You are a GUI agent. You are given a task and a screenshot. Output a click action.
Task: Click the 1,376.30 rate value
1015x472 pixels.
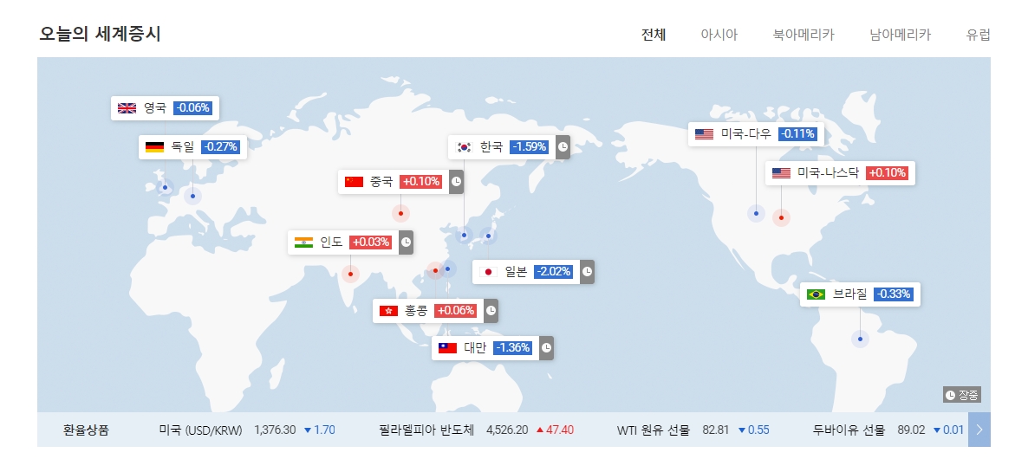click(x=275, y=430)
